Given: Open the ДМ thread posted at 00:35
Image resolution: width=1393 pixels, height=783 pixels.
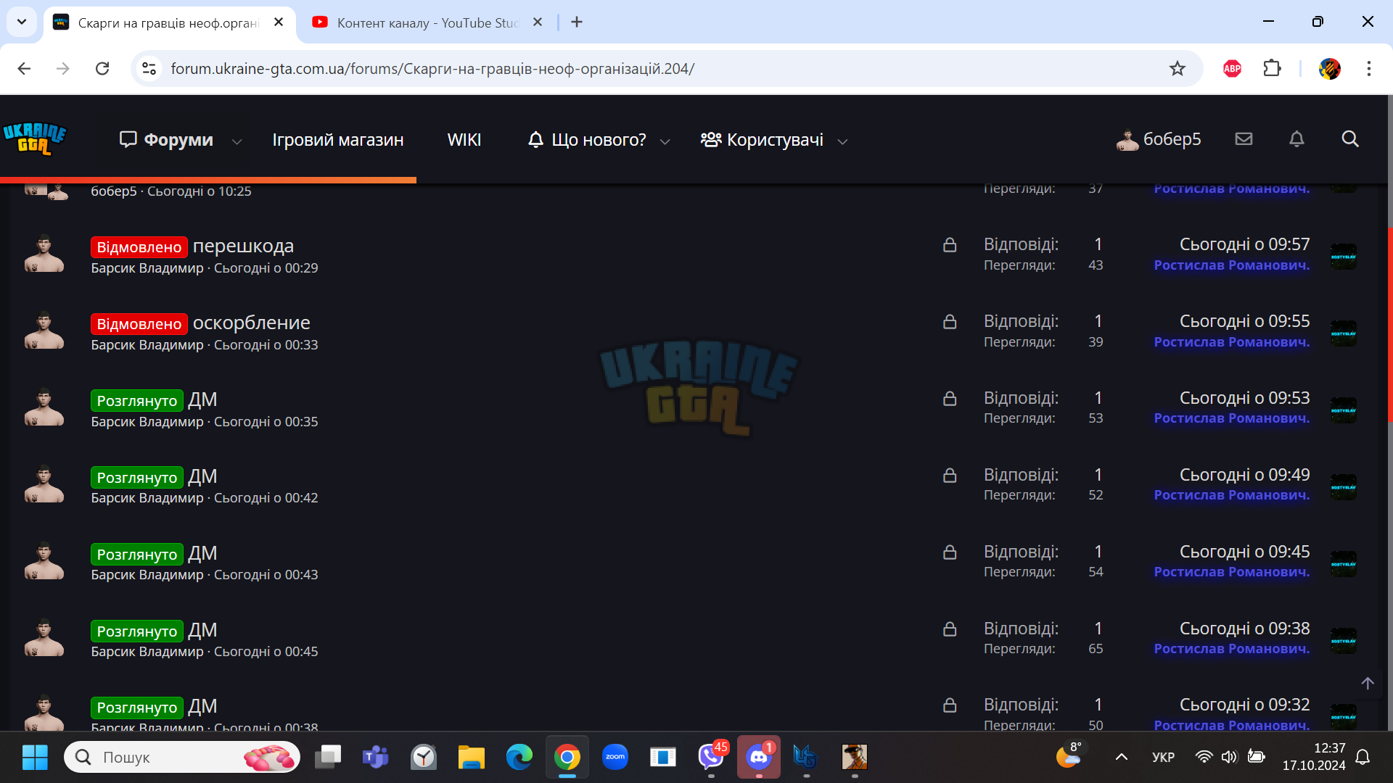Looking at the screenshot, I should pyautogui.click(x=202, y=399).
